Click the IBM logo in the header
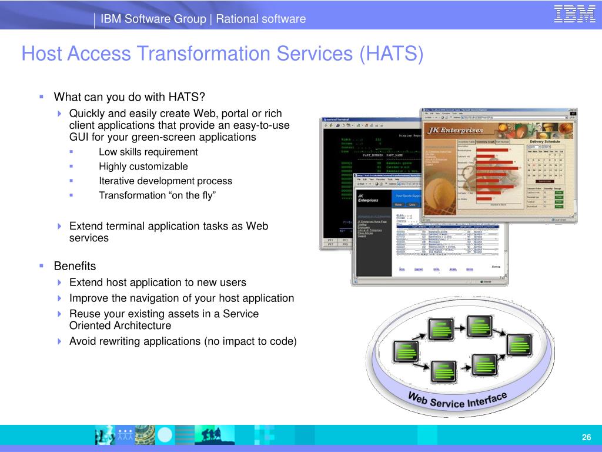The width and height of the screenshot is (602, 452). pos(574,14)
